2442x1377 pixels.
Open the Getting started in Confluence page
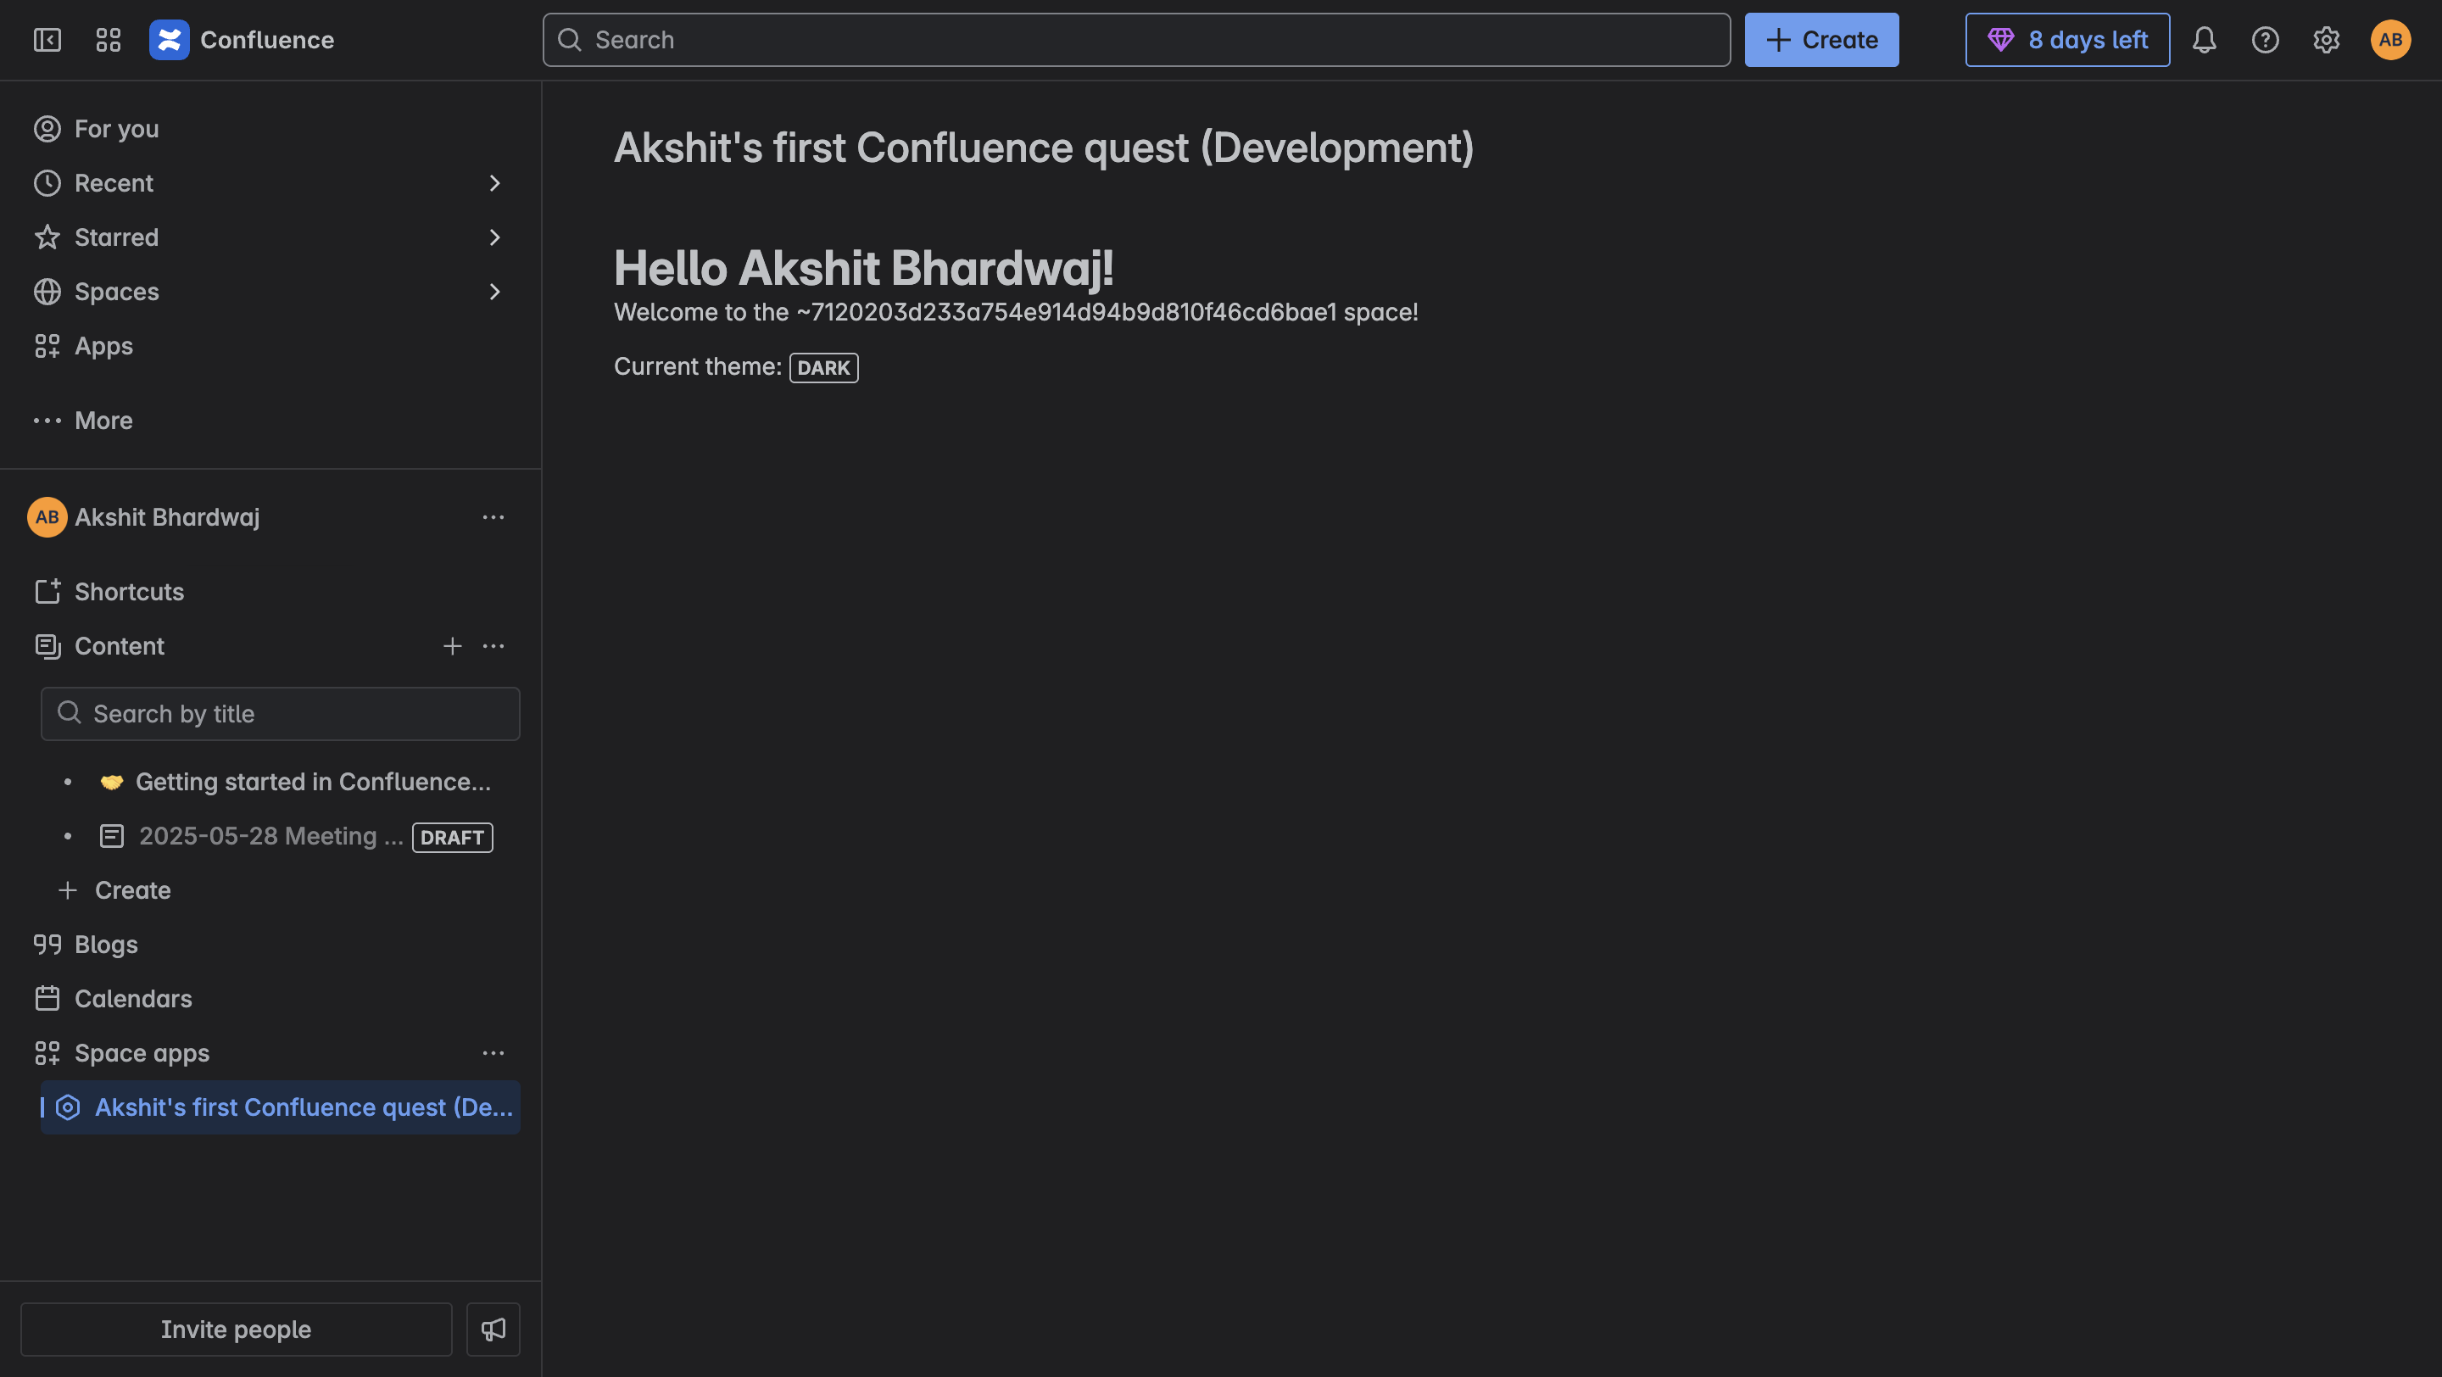[x=312, y=782]
